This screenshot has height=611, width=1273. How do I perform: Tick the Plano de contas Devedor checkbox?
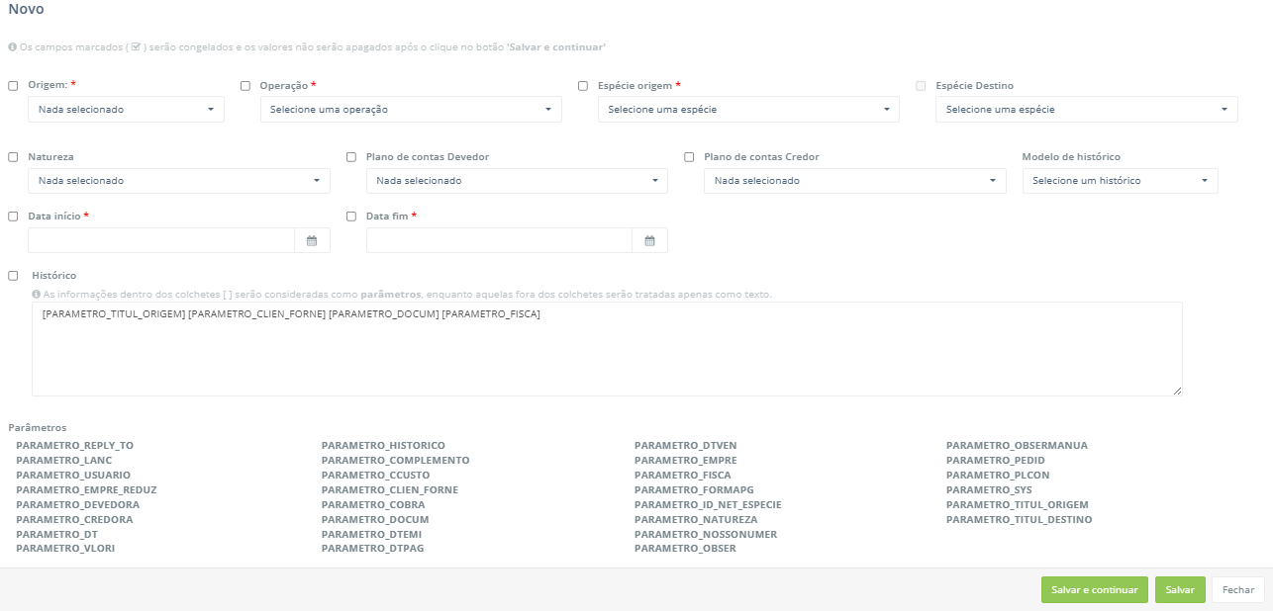coord(351,157)
